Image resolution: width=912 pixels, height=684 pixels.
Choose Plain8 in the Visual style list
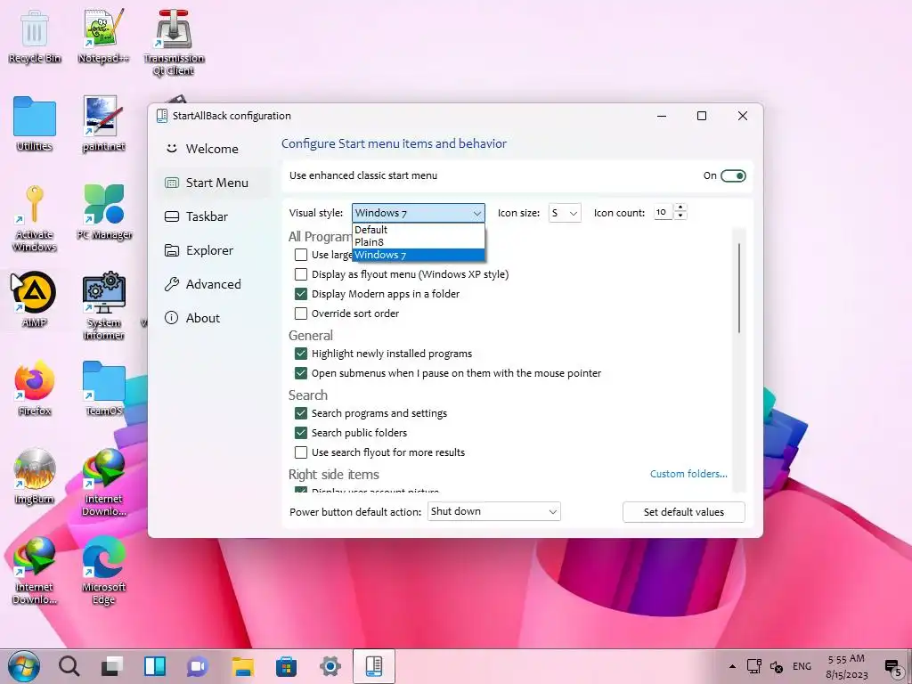pos(418,242)
